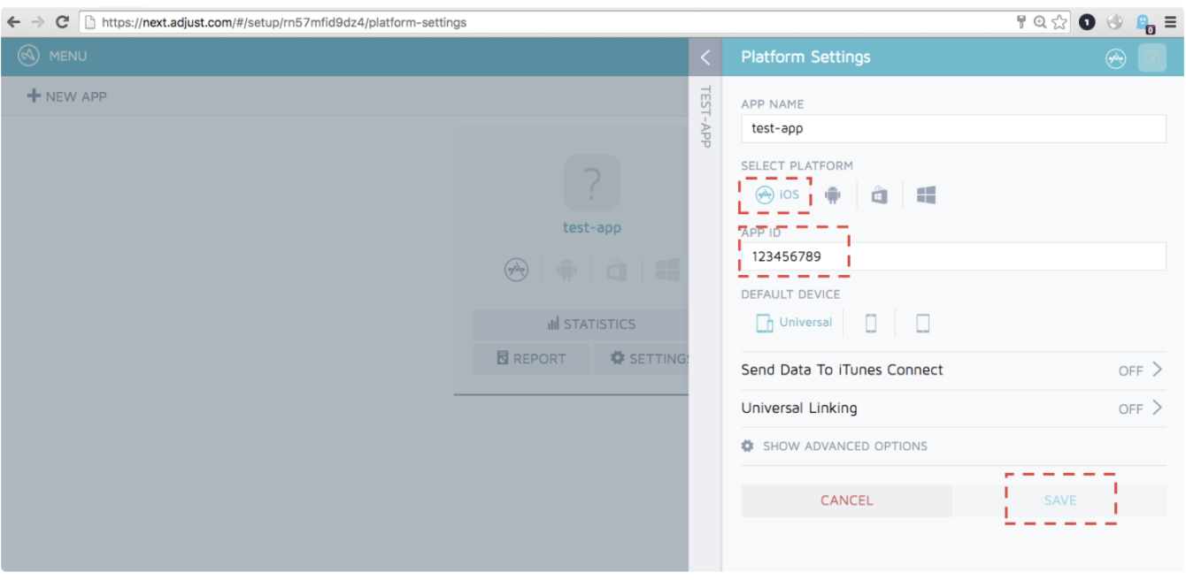Select the Windows platform icon

point(926,195)
